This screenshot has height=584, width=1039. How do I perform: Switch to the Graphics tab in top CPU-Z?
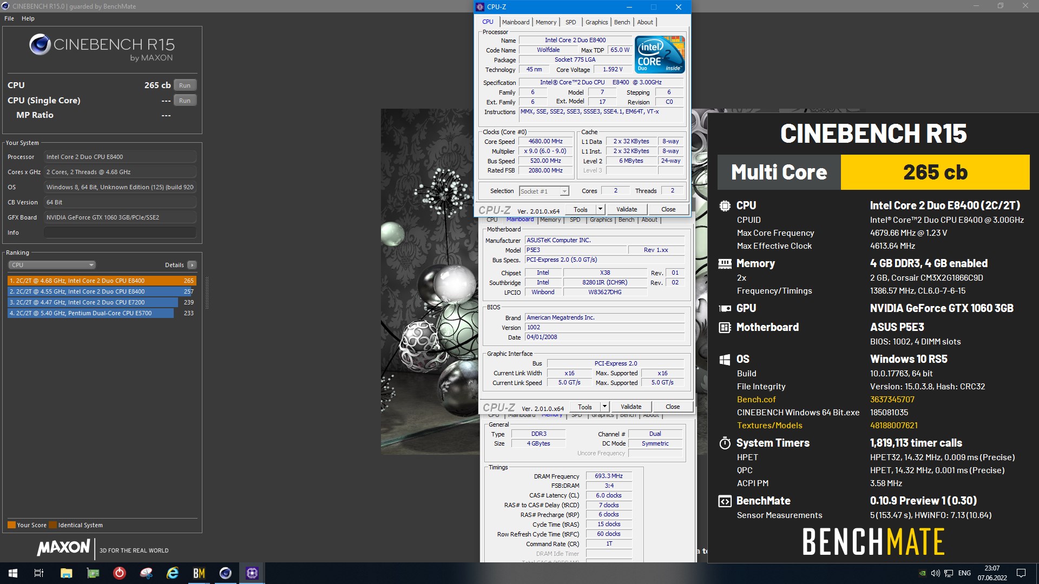[597, 22]
